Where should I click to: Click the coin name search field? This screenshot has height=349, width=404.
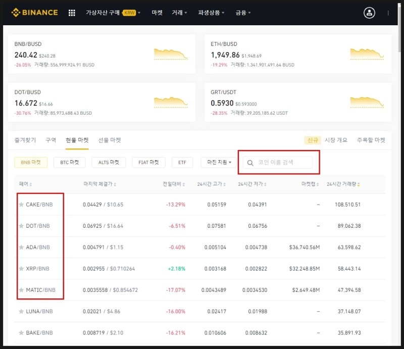[278, 163]
